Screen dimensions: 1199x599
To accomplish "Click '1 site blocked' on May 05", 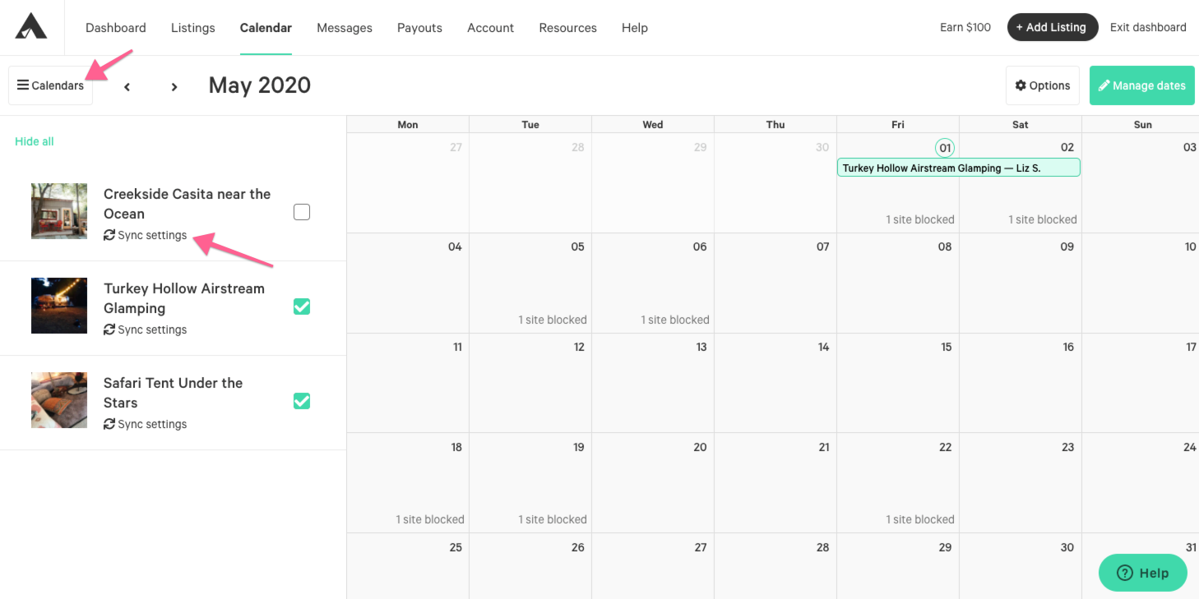I will pyautogui.click(x=553, y=320).
